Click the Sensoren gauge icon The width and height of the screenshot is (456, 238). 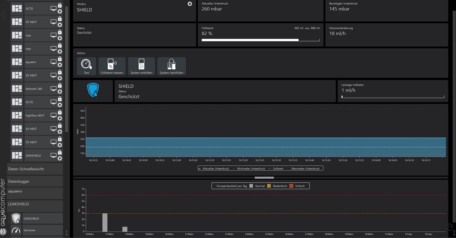pos(16,230)
